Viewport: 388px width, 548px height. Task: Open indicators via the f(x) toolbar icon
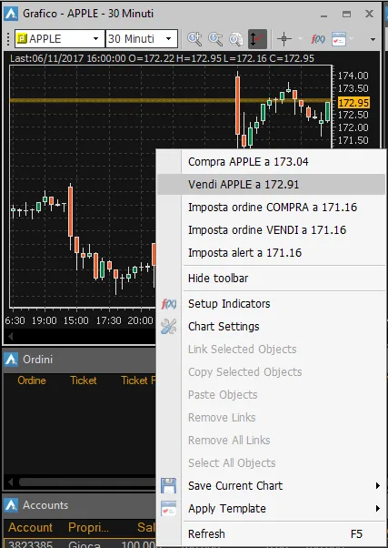[x=317, y=39]
